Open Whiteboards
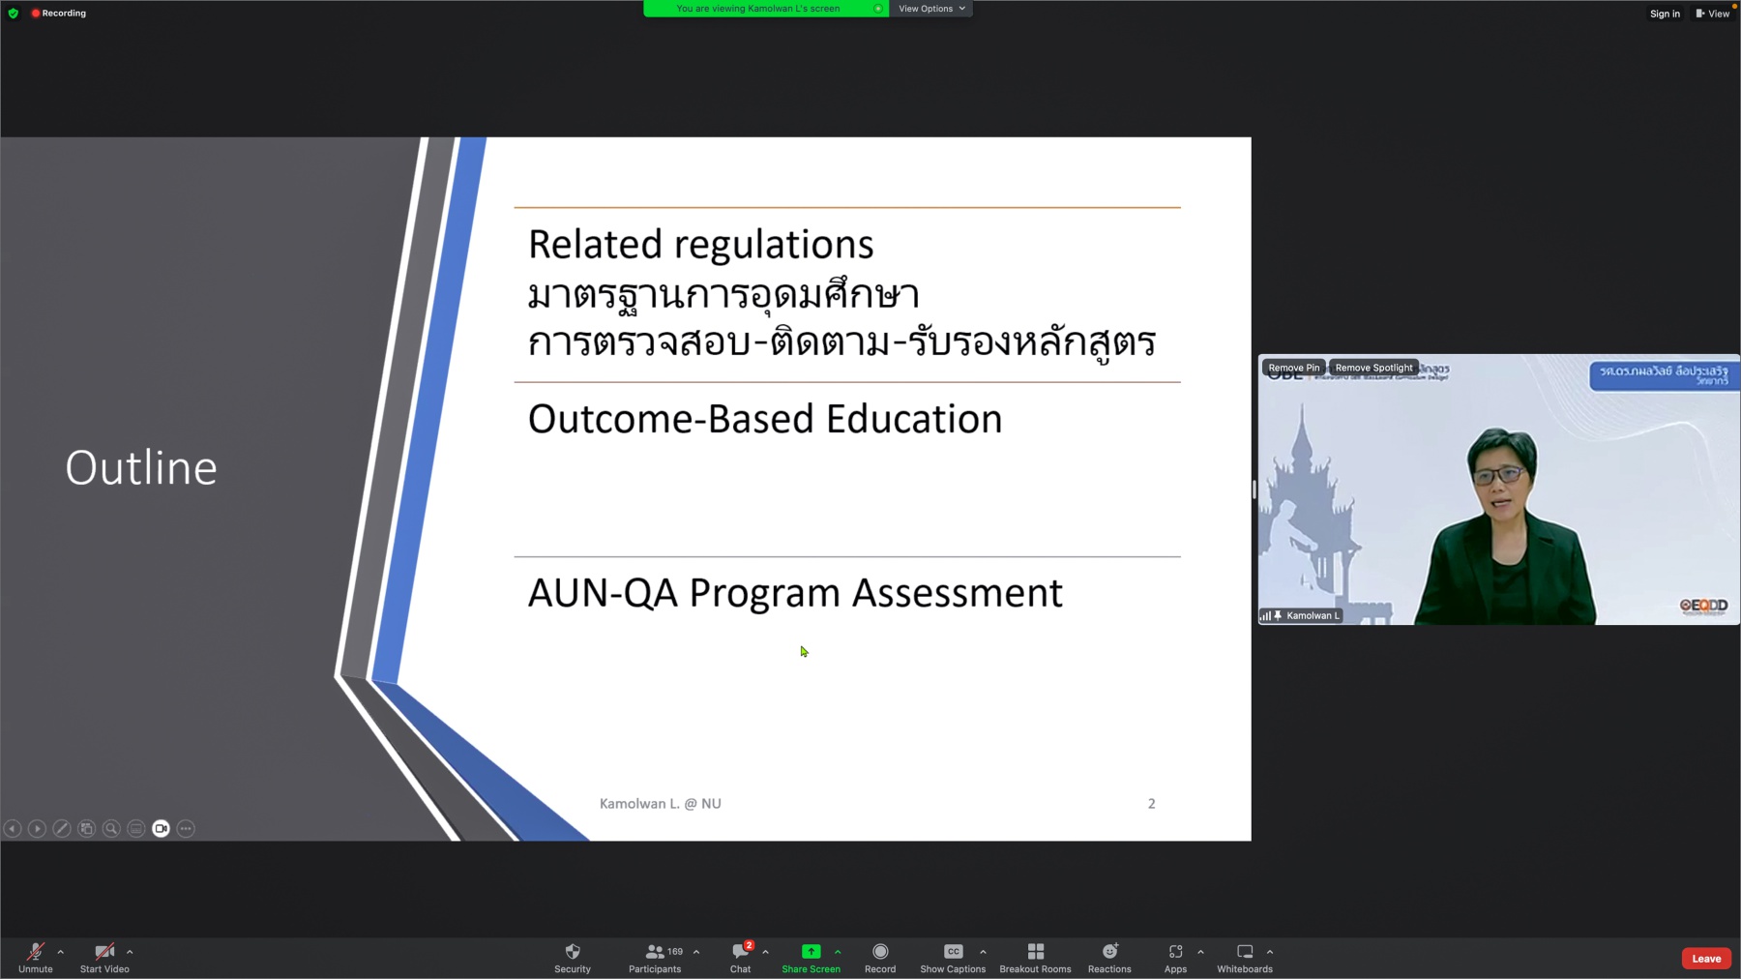The width and height of the screenshot is (1741, 979). pos(1244,957)
